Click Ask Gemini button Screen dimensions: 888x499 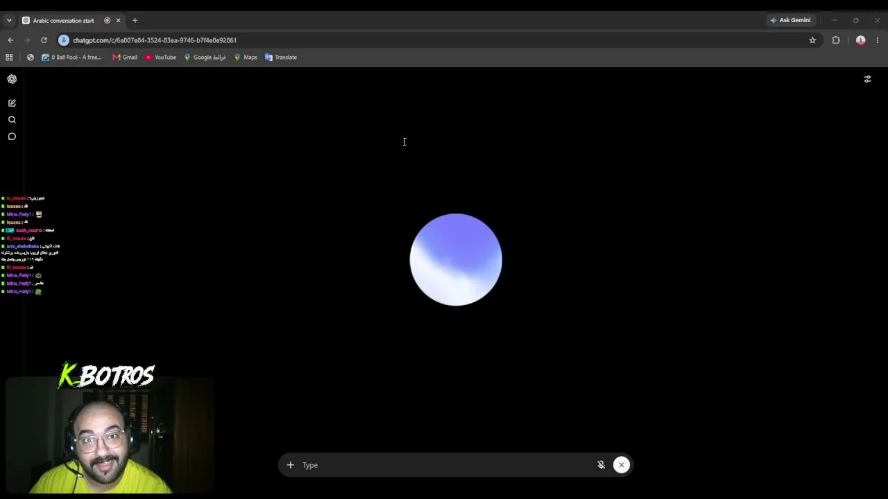[x=790, y=20]
